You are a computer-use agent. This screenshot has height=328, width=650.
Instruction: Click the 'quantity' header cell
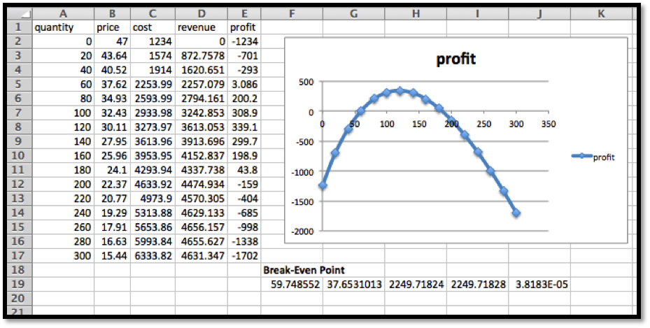pos(64,27)
